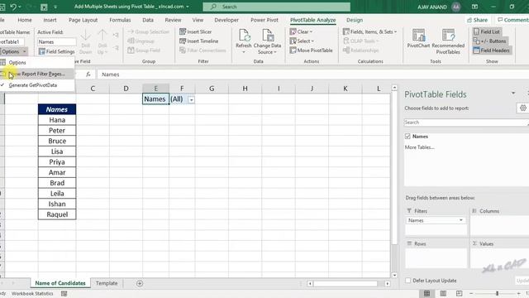Choose Options from the dropdown menu
This screenshot has height=298, width=529.
click(17, 63)
